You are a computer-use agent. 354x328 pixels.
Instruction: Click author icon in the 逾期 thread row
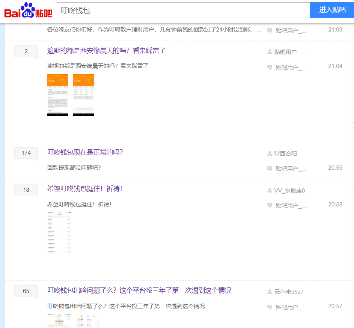(x=270, y=52)
